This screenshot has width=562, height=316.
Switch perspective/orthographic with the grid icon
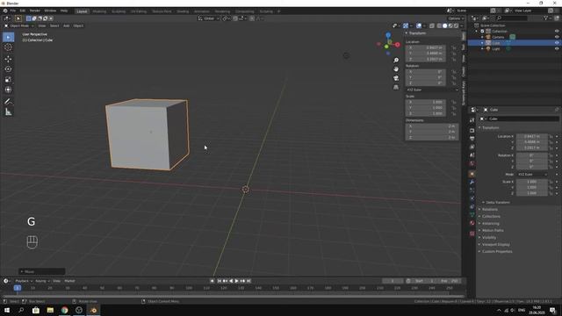(x=396, y=88)
